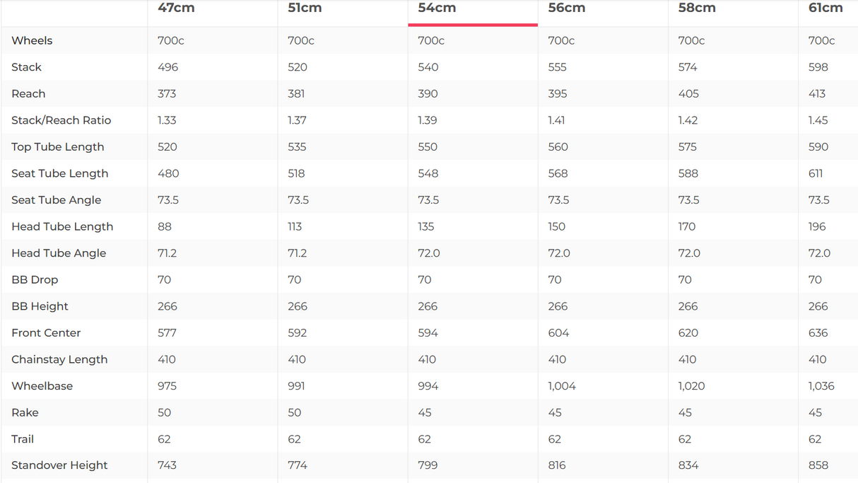Click the Chainstay Length row label
Viewport: 858px width, 483px height.
59,359
